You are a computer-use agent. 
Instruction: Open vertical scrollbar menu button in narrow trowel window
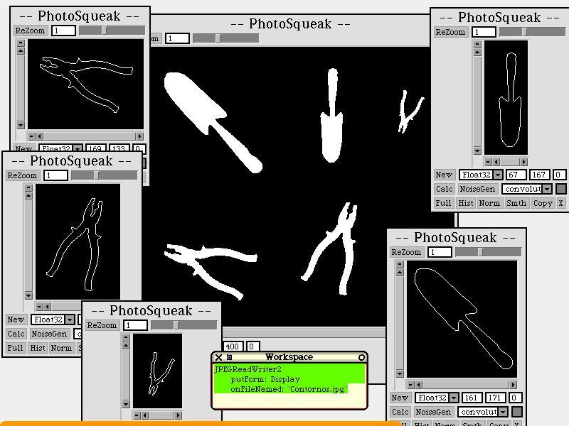(x=477, y=44)
